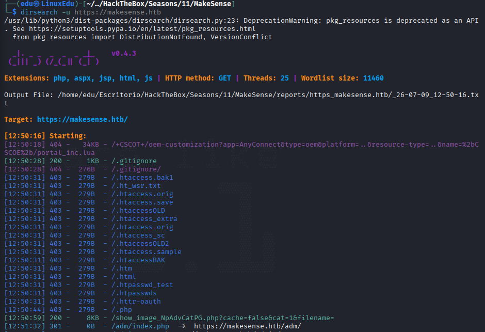485x332 pixels.
Task: Click the /.htaccessBAK entry
Action: 138,260
